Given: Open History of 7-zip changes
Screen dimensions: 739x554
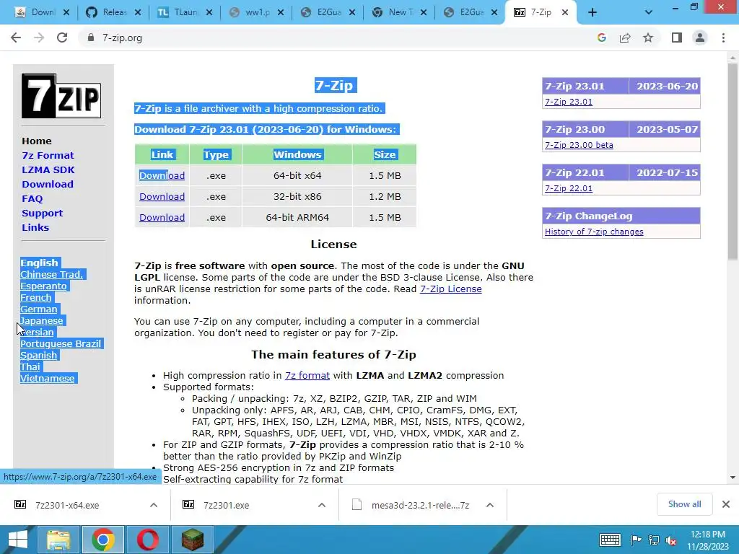Looking at the screenshot, I should [594, 232].
